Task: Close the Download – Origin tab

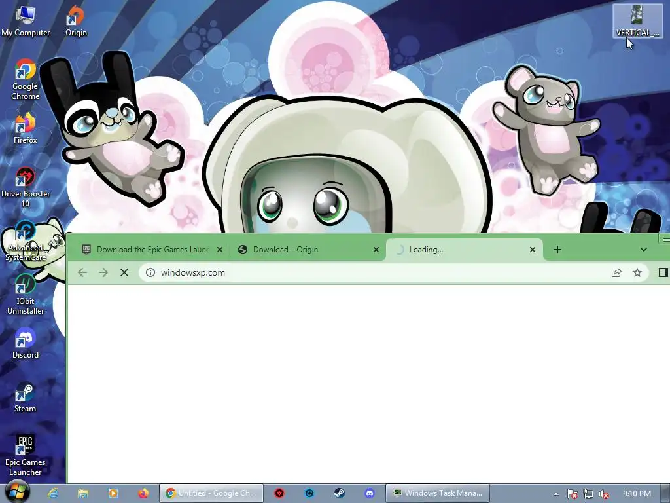Action: coord(376,250)
